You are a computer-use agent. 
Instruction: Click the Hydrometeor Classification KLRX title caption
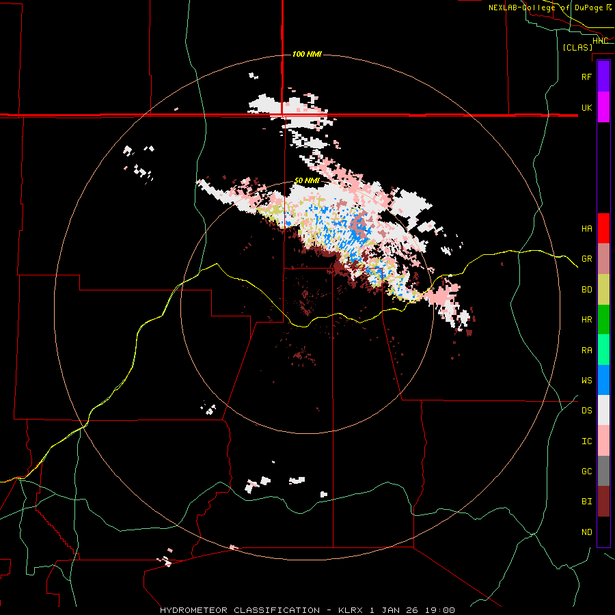pos(307,610)
